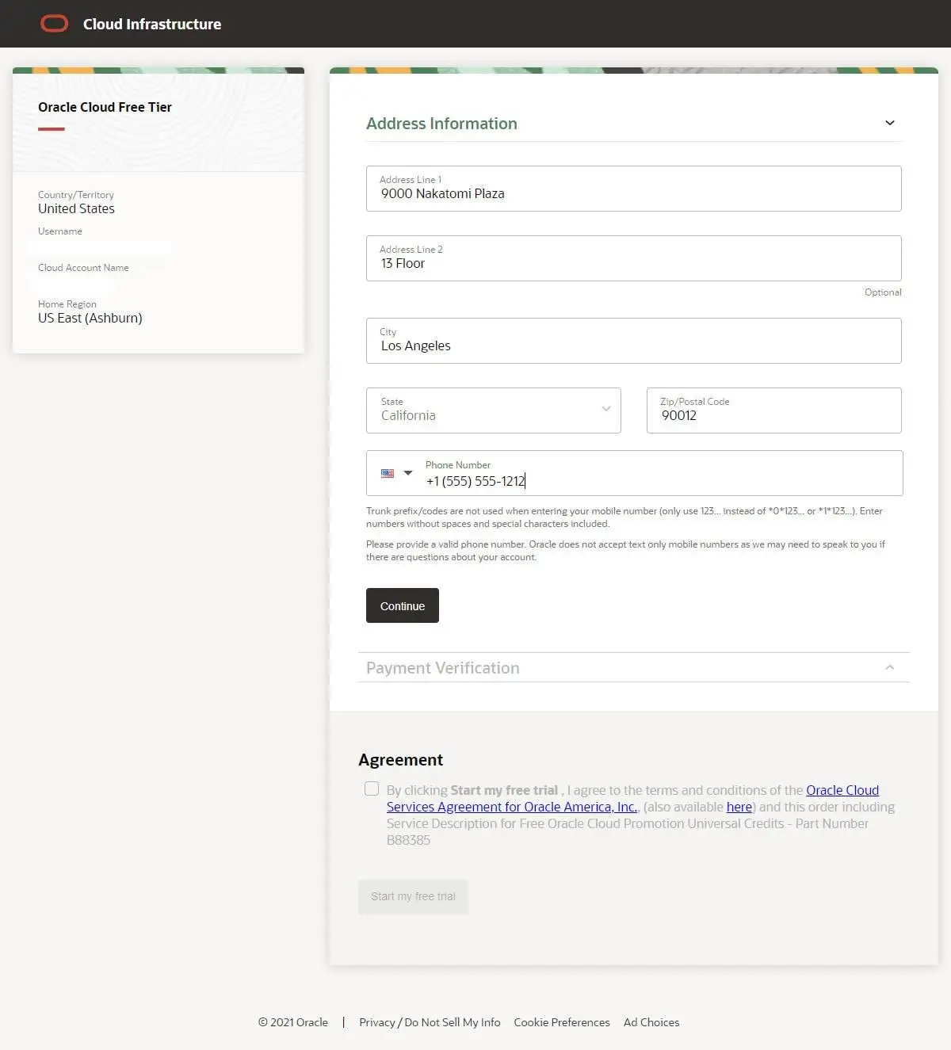
Task: Collapse the Address Information section chevron
Action: point(890,123)
